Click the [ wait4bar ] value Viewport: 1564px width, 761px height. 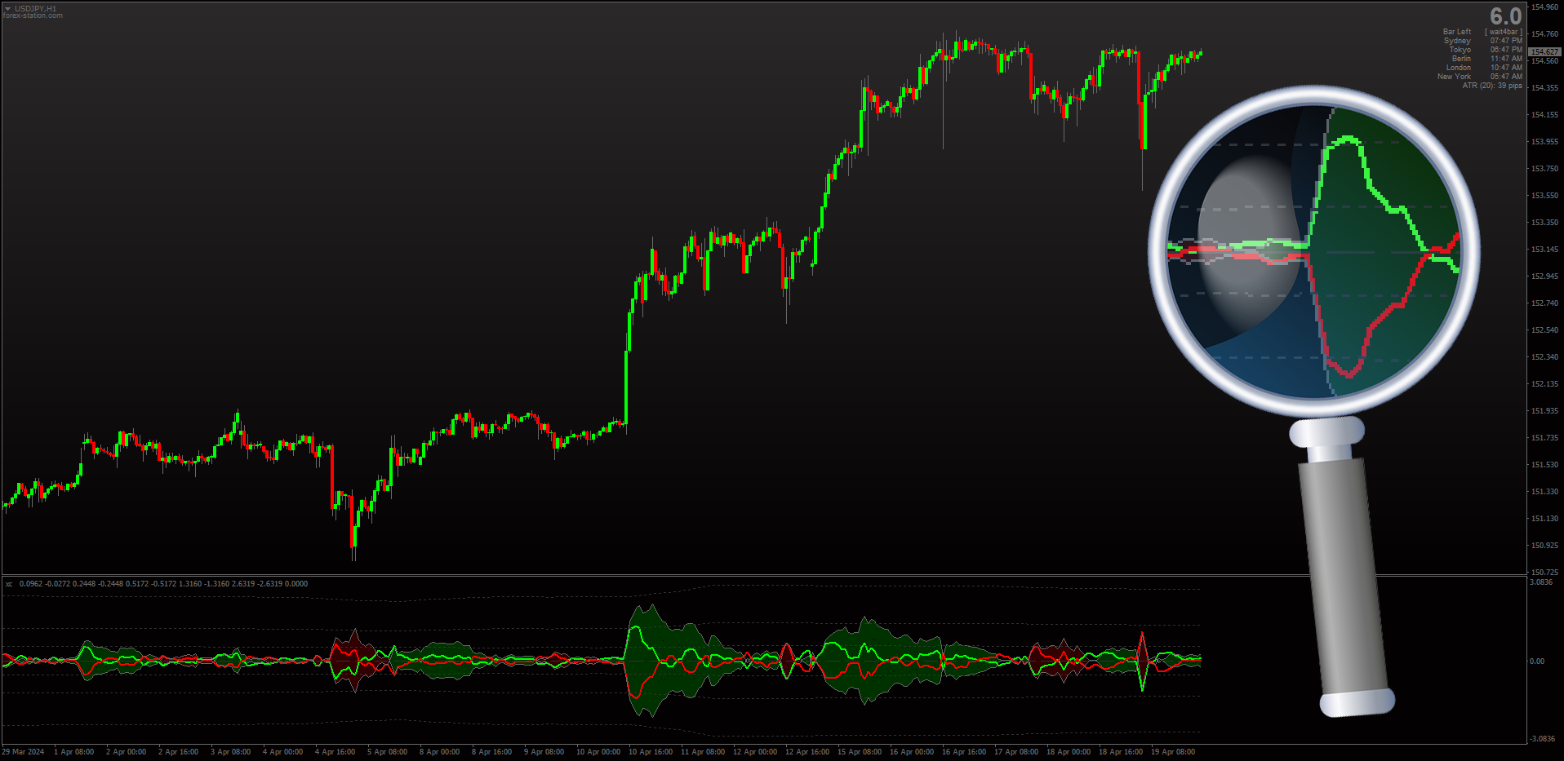[x=1504, y=32]
